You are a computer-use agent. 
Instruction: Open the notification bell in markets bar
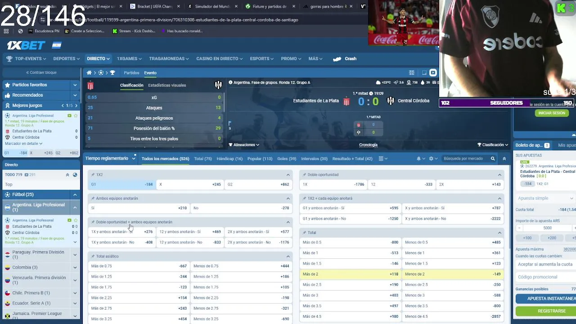[x=419, y=158]
